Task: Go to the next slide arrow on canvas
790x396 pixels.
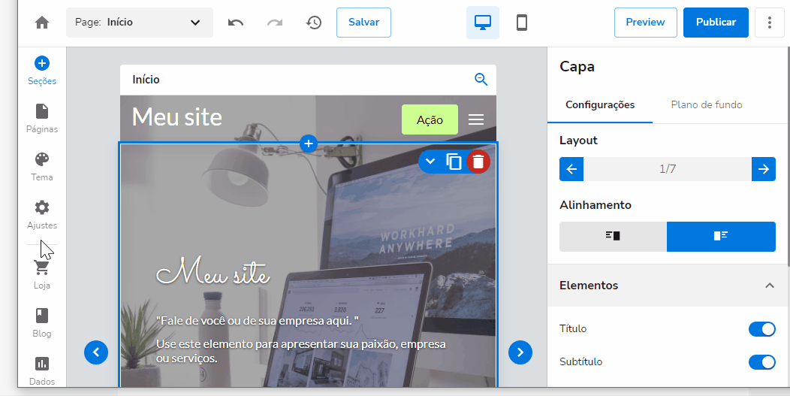Action: (520, 352)
